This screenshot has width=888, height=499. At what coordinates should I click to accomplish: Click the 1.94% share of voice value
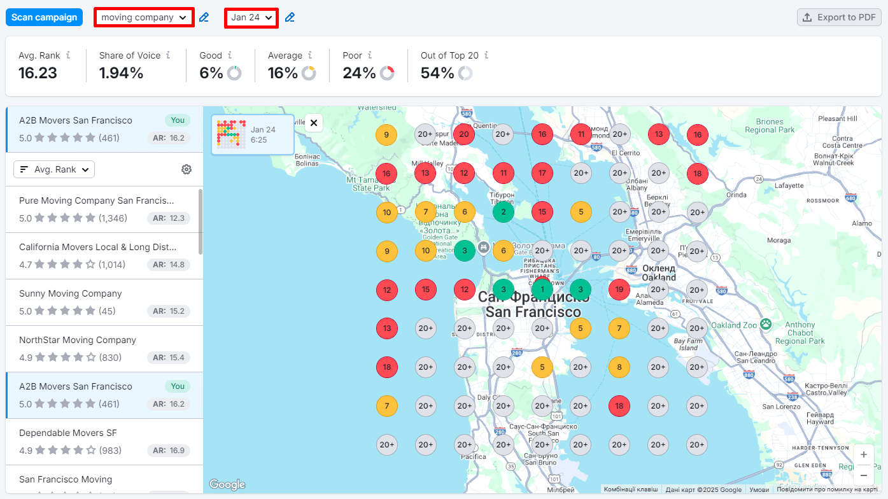click(121, 73)
